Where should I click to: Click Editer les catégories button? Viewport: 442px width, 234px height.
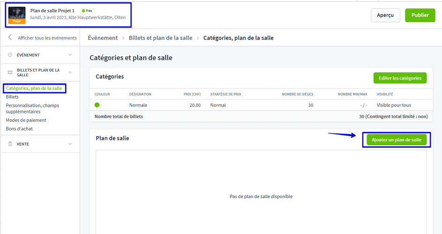click(400, 78)
